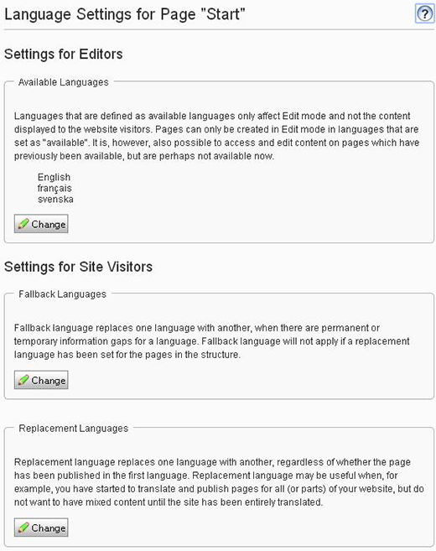Click the Available Languages group legend

(64, 82)
